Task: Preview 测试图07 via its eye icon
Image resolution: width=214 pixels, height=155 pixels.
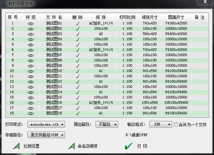Action: [31, 55]
